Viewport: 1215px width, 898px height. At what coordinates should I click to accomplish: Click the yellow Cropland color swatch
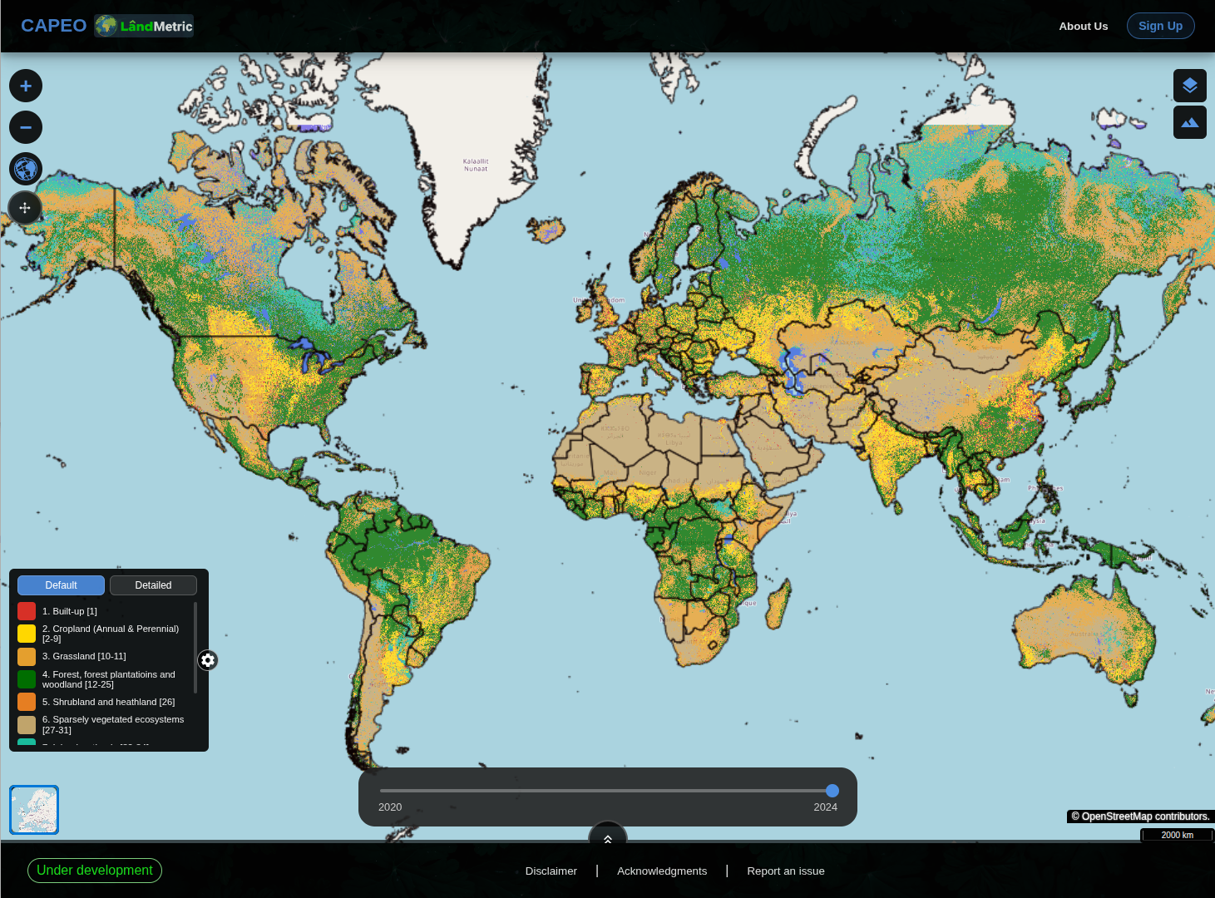(27, 634)
